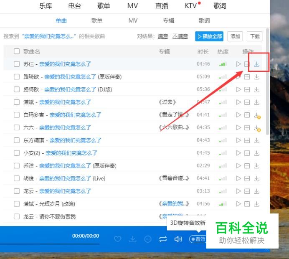Play the 东方靖琪 song
Image resolution: width=289 pixels, height=259 pixels.
point(238,140)
